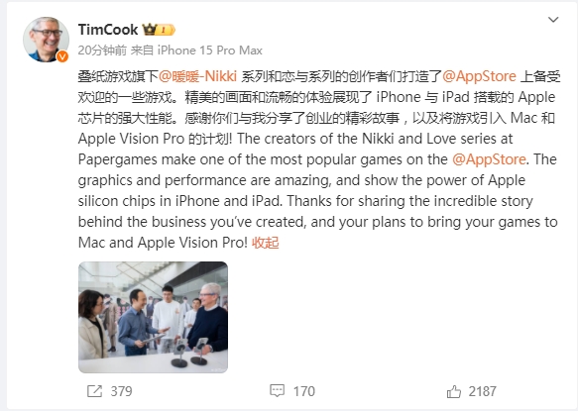
Task: Click the repost share icon
Action: coord(94,391)
